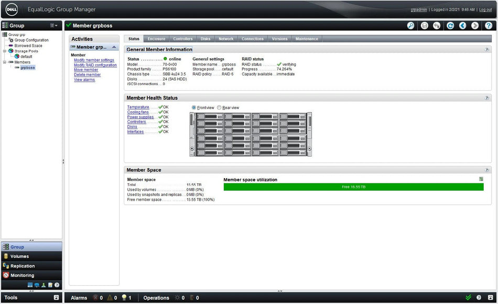Image resolution: width=498 pixels, height=304 pixels.
Task: Click the discard changes undo icon
Action: pos(437,26)
